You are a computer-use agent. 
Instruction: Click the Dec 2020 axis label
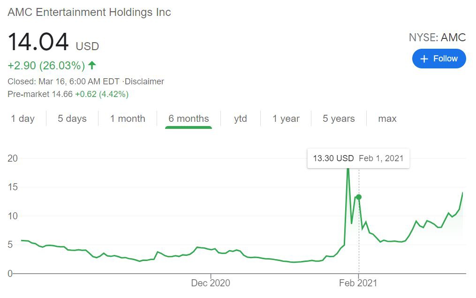pos(211,283)
